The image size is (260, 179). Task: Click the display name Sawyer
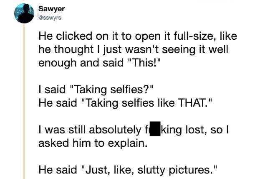click(x=52, y=9)
